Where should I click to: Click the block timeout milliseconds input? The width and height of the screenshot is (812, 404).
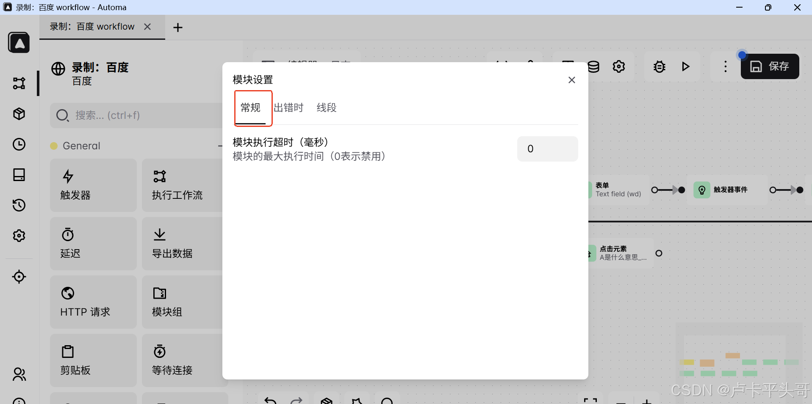pos(547,149)
